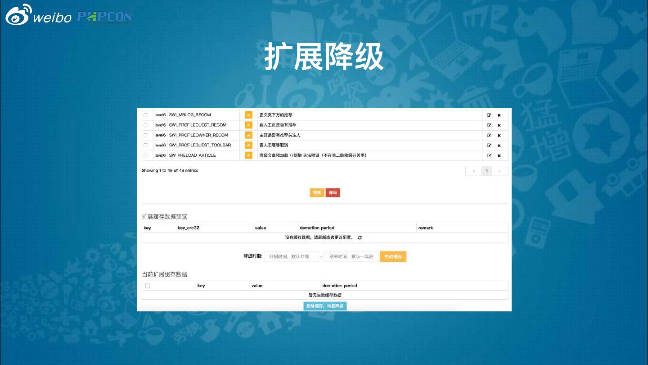Check the SWI_MBLOG_RECOM row checkbox
648x365 pixels.
[145, 115]
